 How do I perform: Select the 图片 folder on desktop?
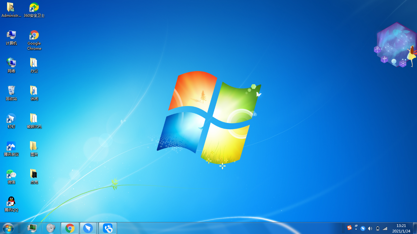pos(34,149)
